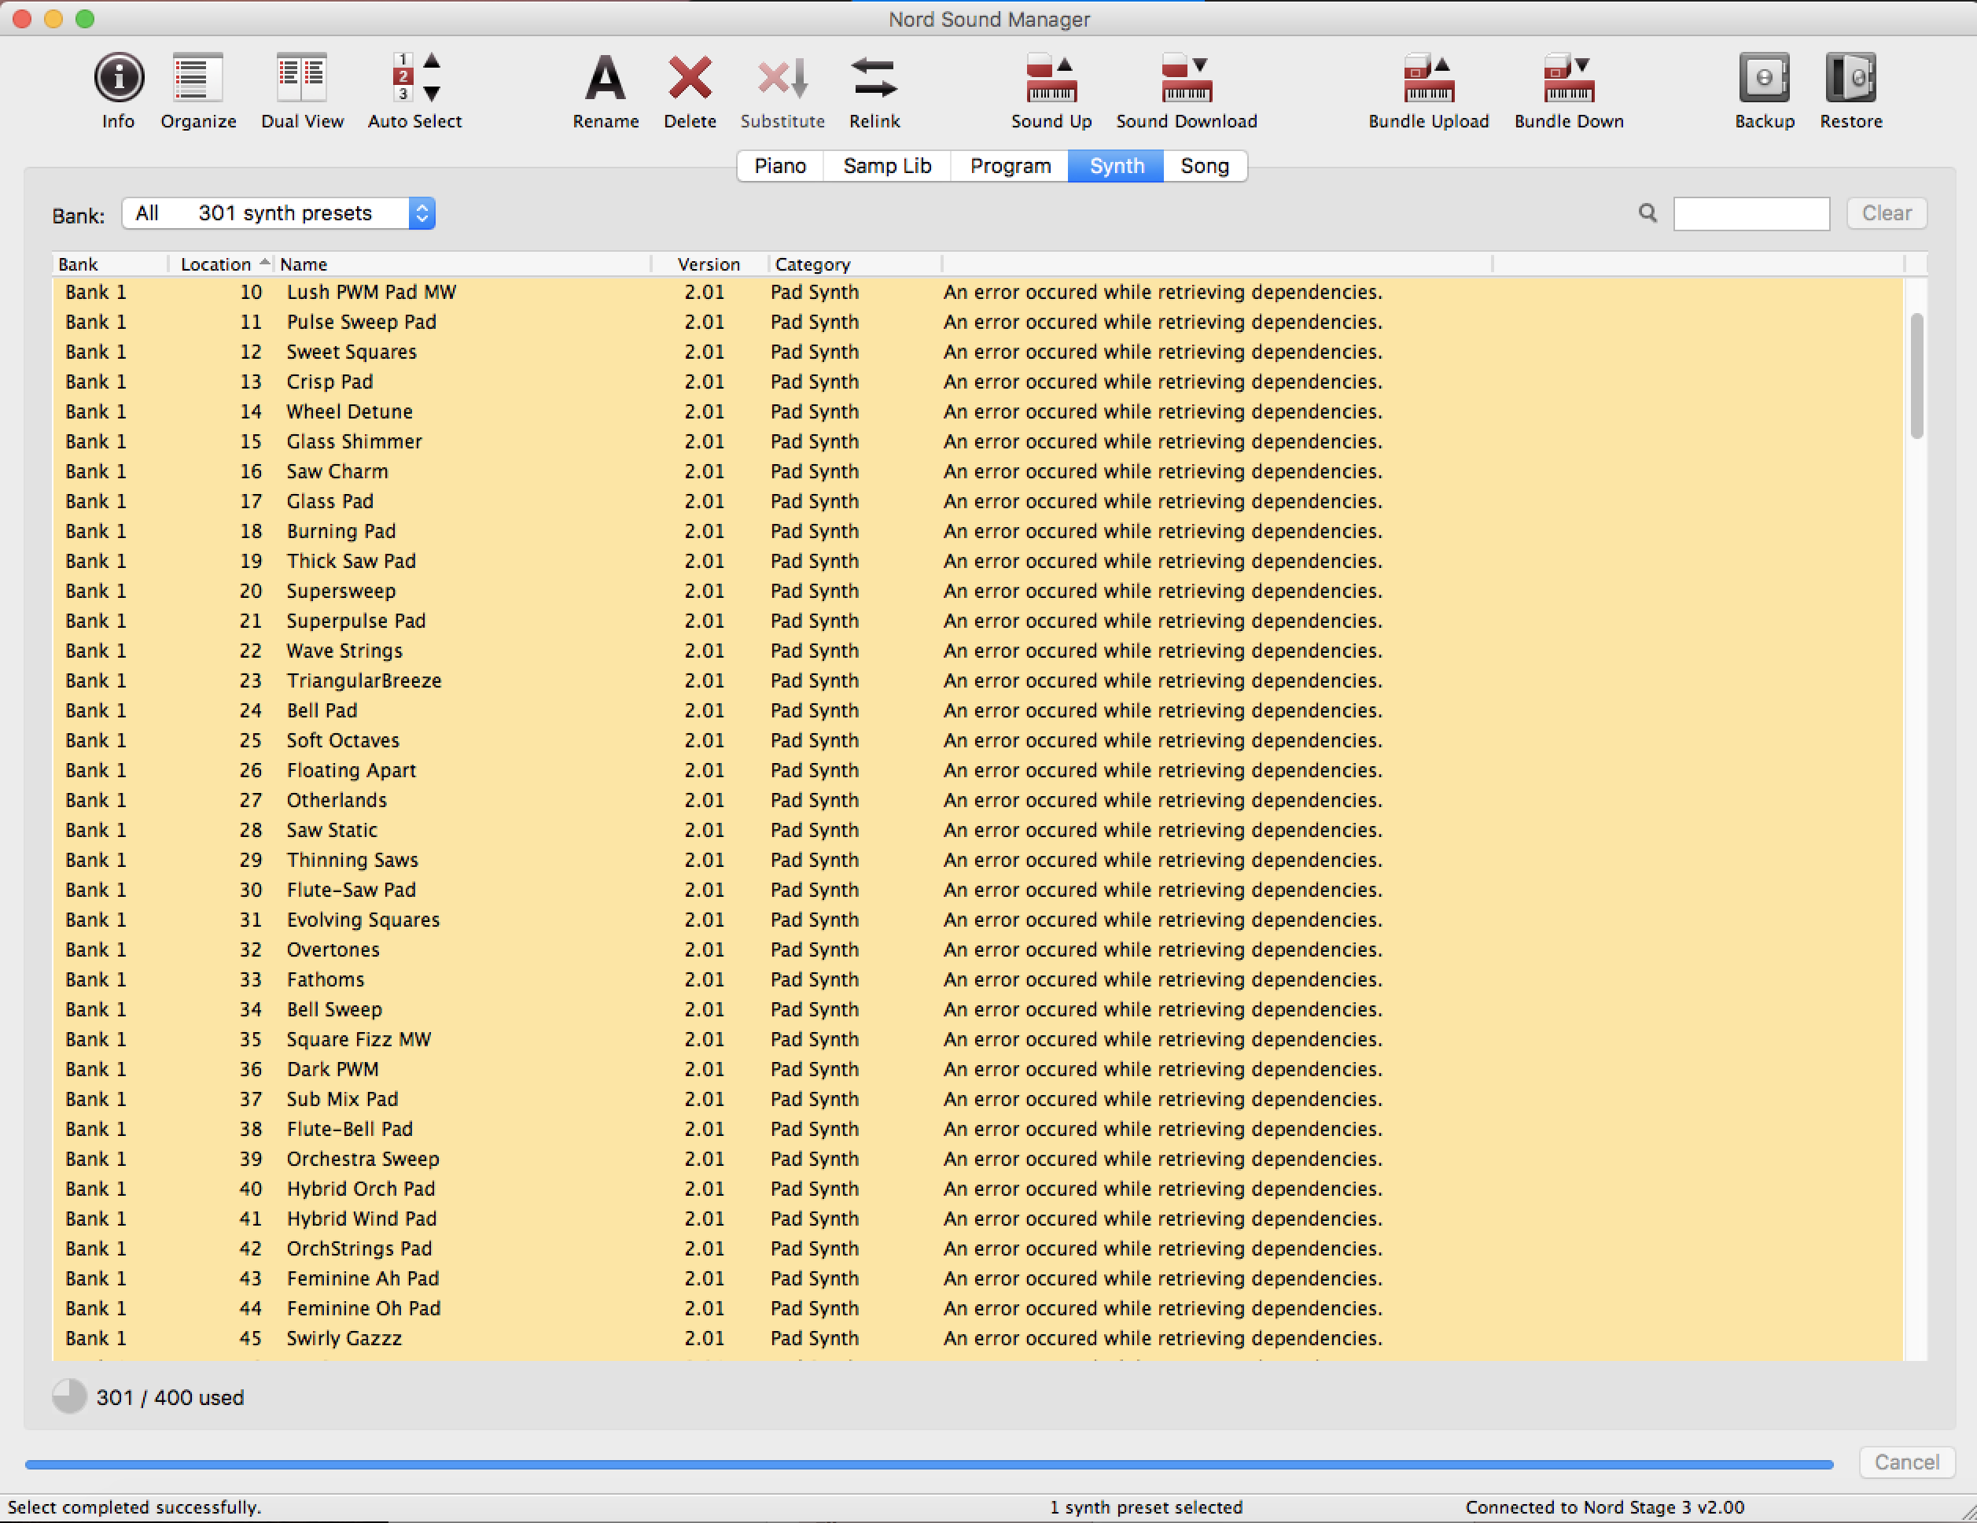
Task: Select the Hybrid Wind Pad row
Action: point(977,1218)
